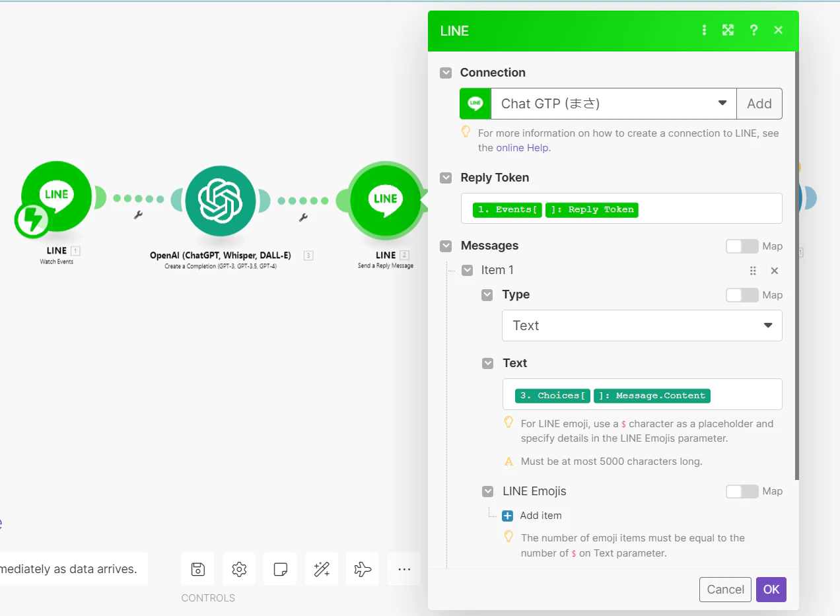Collapse Item 1 in Messages
840x616 pixels.
point(467,270)
